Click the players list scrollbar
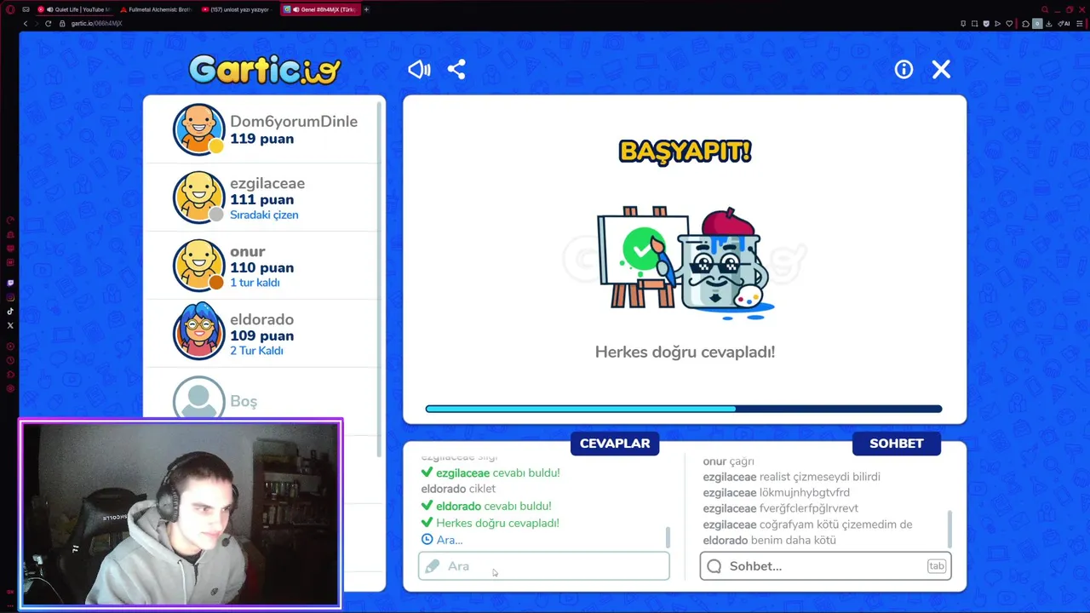Screen dimensions: 1090x613 click(x=380, y=281)
